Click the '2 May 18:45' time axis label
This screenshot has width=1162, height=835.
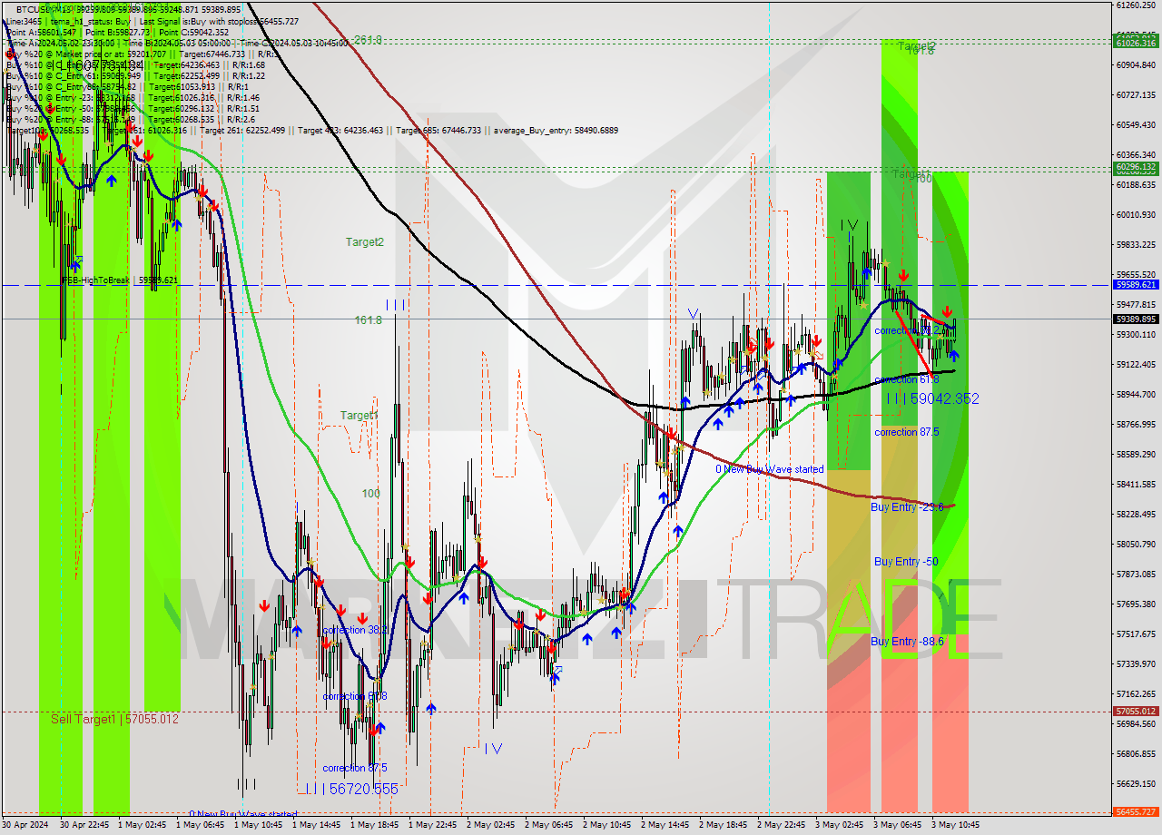(x=723, y=825)
